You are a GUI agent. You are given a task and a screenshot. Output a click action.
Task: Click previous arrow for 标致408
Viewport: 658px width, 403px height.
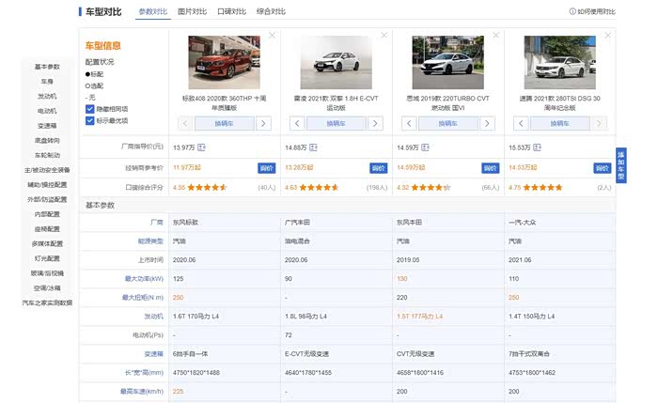(x=185, y=123)
